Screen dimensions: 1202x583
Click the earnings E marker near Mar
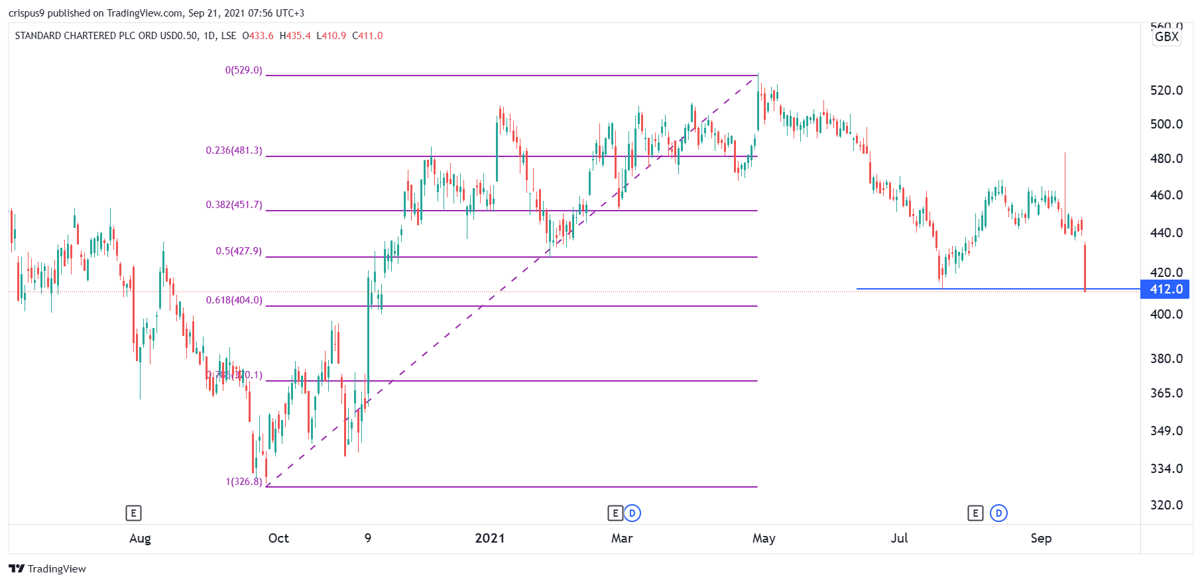pos(615,513)
